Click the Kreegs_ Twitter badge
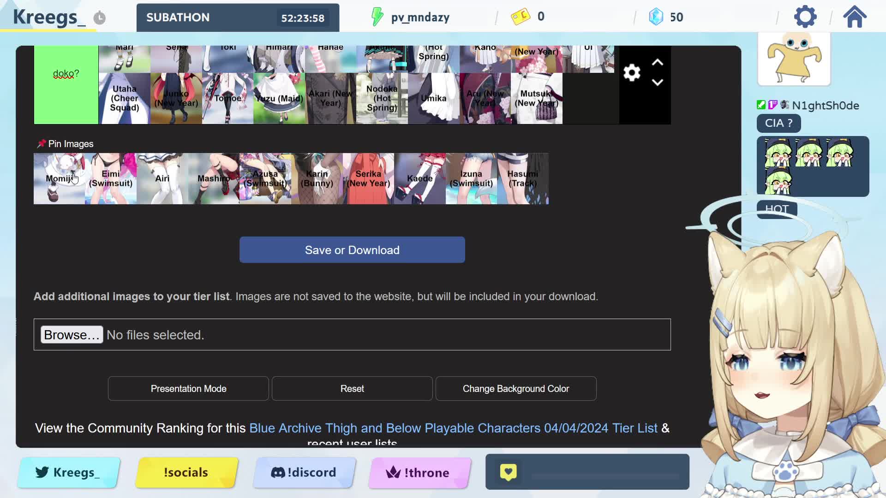The image size is (886, 498). tap(69, 473)
